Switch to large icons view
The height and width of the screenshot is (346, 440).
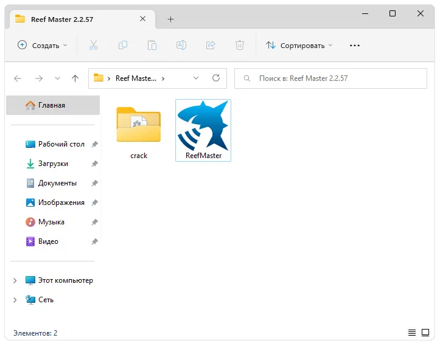click(x=425, y=333)
